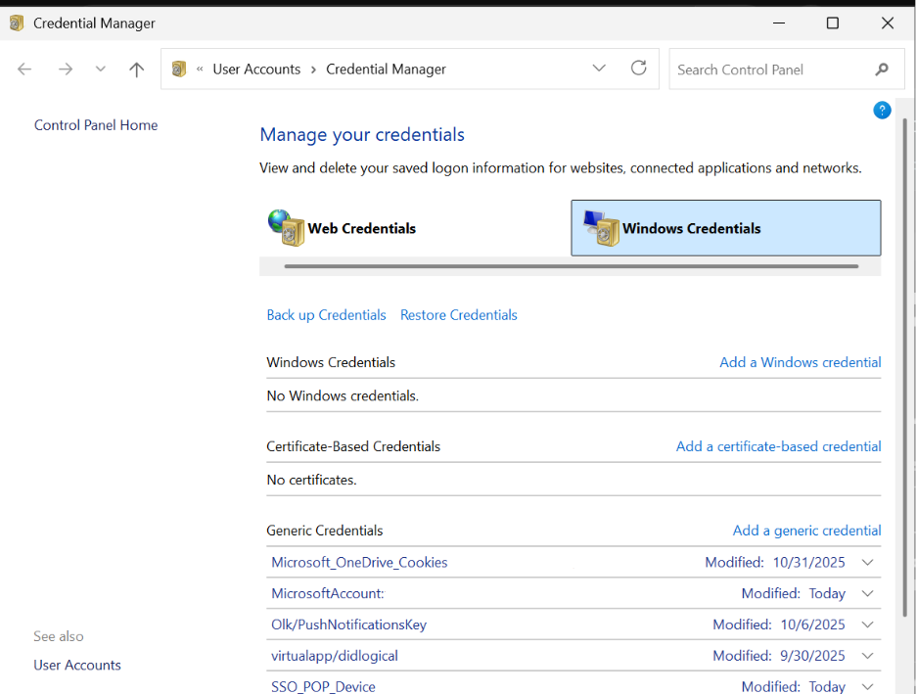Open the Control Panel Home link

point(96,125)
